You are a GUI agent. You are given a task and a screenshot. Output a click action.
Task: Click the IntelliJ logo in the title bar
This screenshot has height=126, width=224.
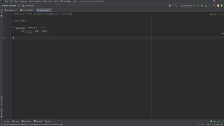click(2, 1)
